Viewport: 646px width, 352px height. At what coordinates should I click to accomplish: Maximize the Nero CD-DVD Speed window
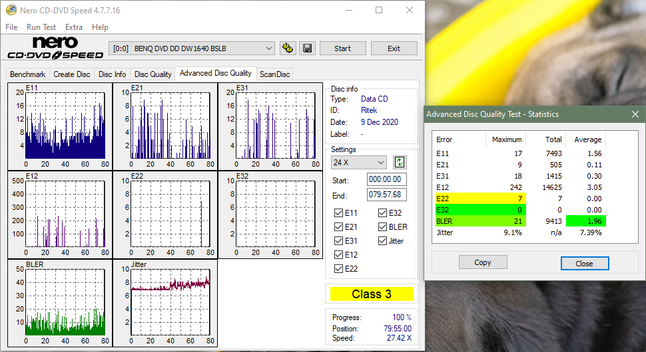(x=379, y=10)
